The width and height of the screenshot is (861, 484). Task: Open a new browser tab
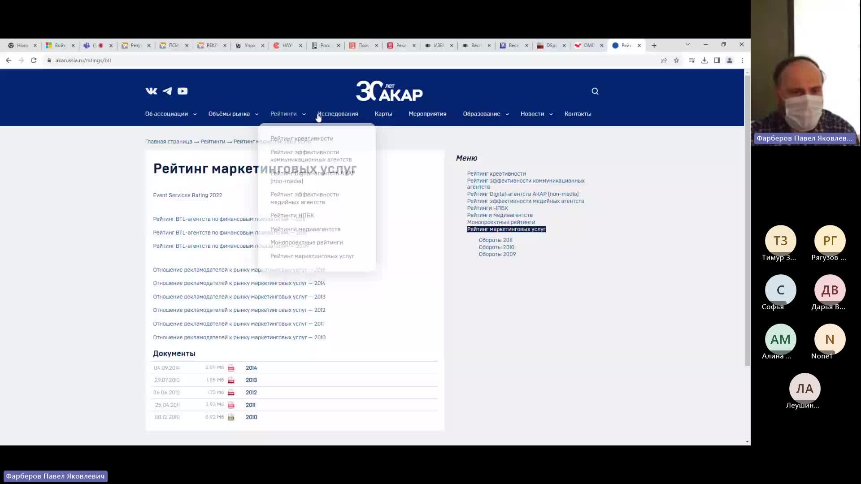tap(654, 45)
